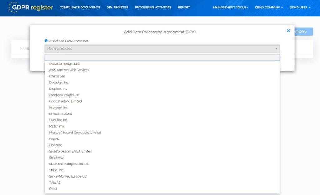Select Slack Technologies Limited
The image size is (320, 195).
[162, 164]
